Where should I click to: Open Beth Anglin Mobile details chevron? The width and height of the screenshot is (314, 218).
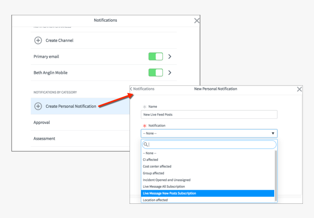tap(169, 73)
